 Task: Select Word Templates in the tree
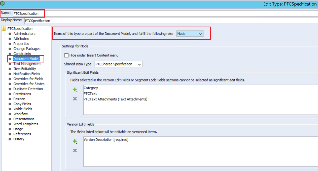(26, 124)
